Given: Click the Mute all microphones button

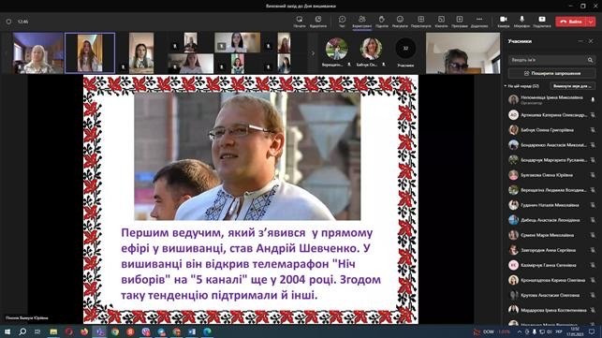Looking at the screenshot, I should click(572, 86).
